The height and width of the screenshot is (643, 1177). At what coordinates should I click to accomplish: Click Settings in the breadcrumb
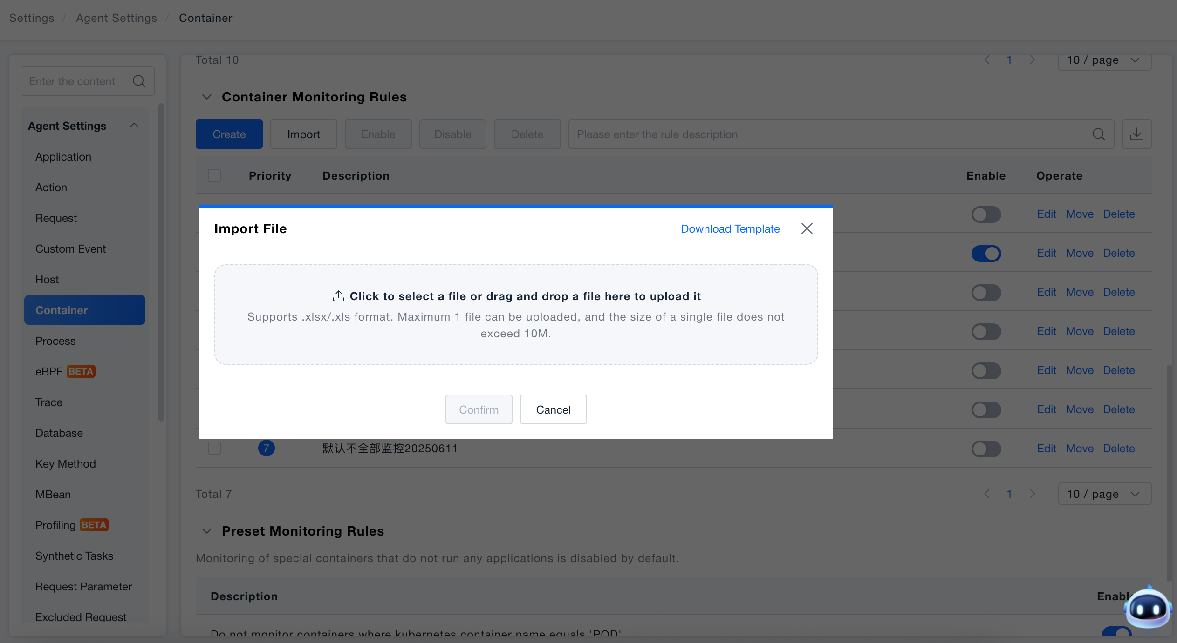coord(32,18)
